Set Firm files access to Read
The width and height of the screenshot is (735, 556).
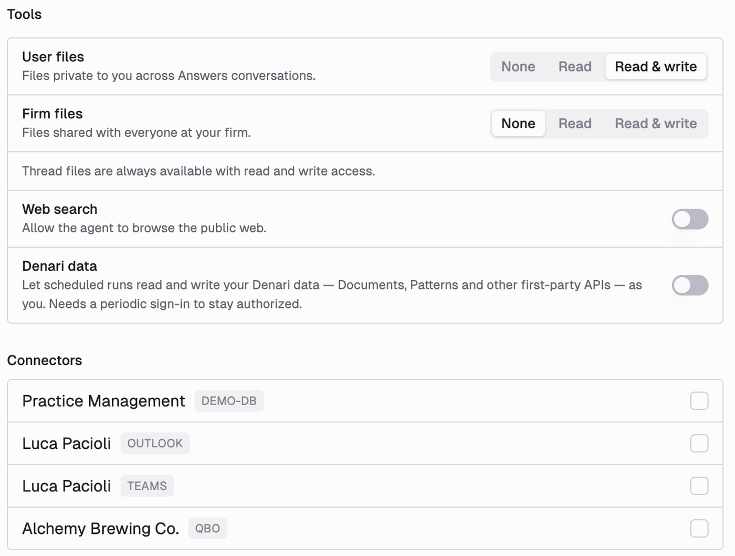pos(575,123)
